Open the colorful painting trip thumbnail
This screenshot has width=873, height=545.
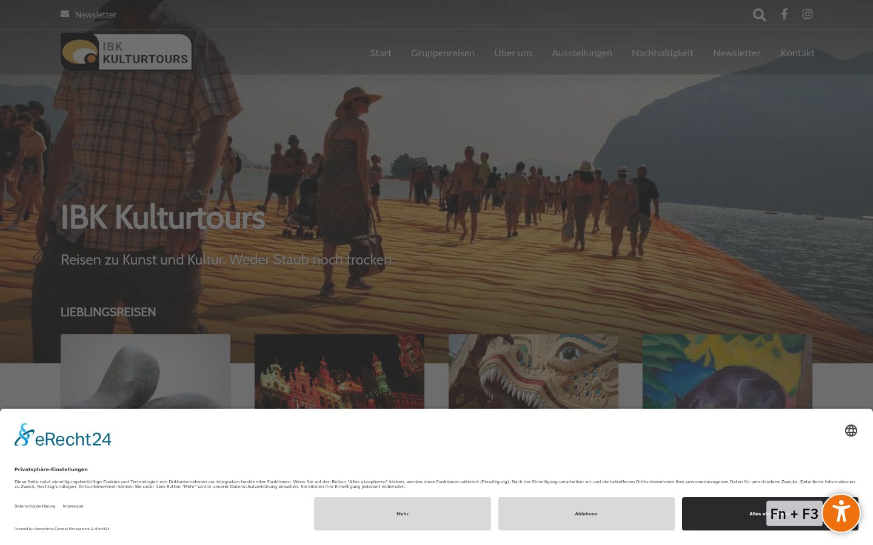(x=727, y=371)
